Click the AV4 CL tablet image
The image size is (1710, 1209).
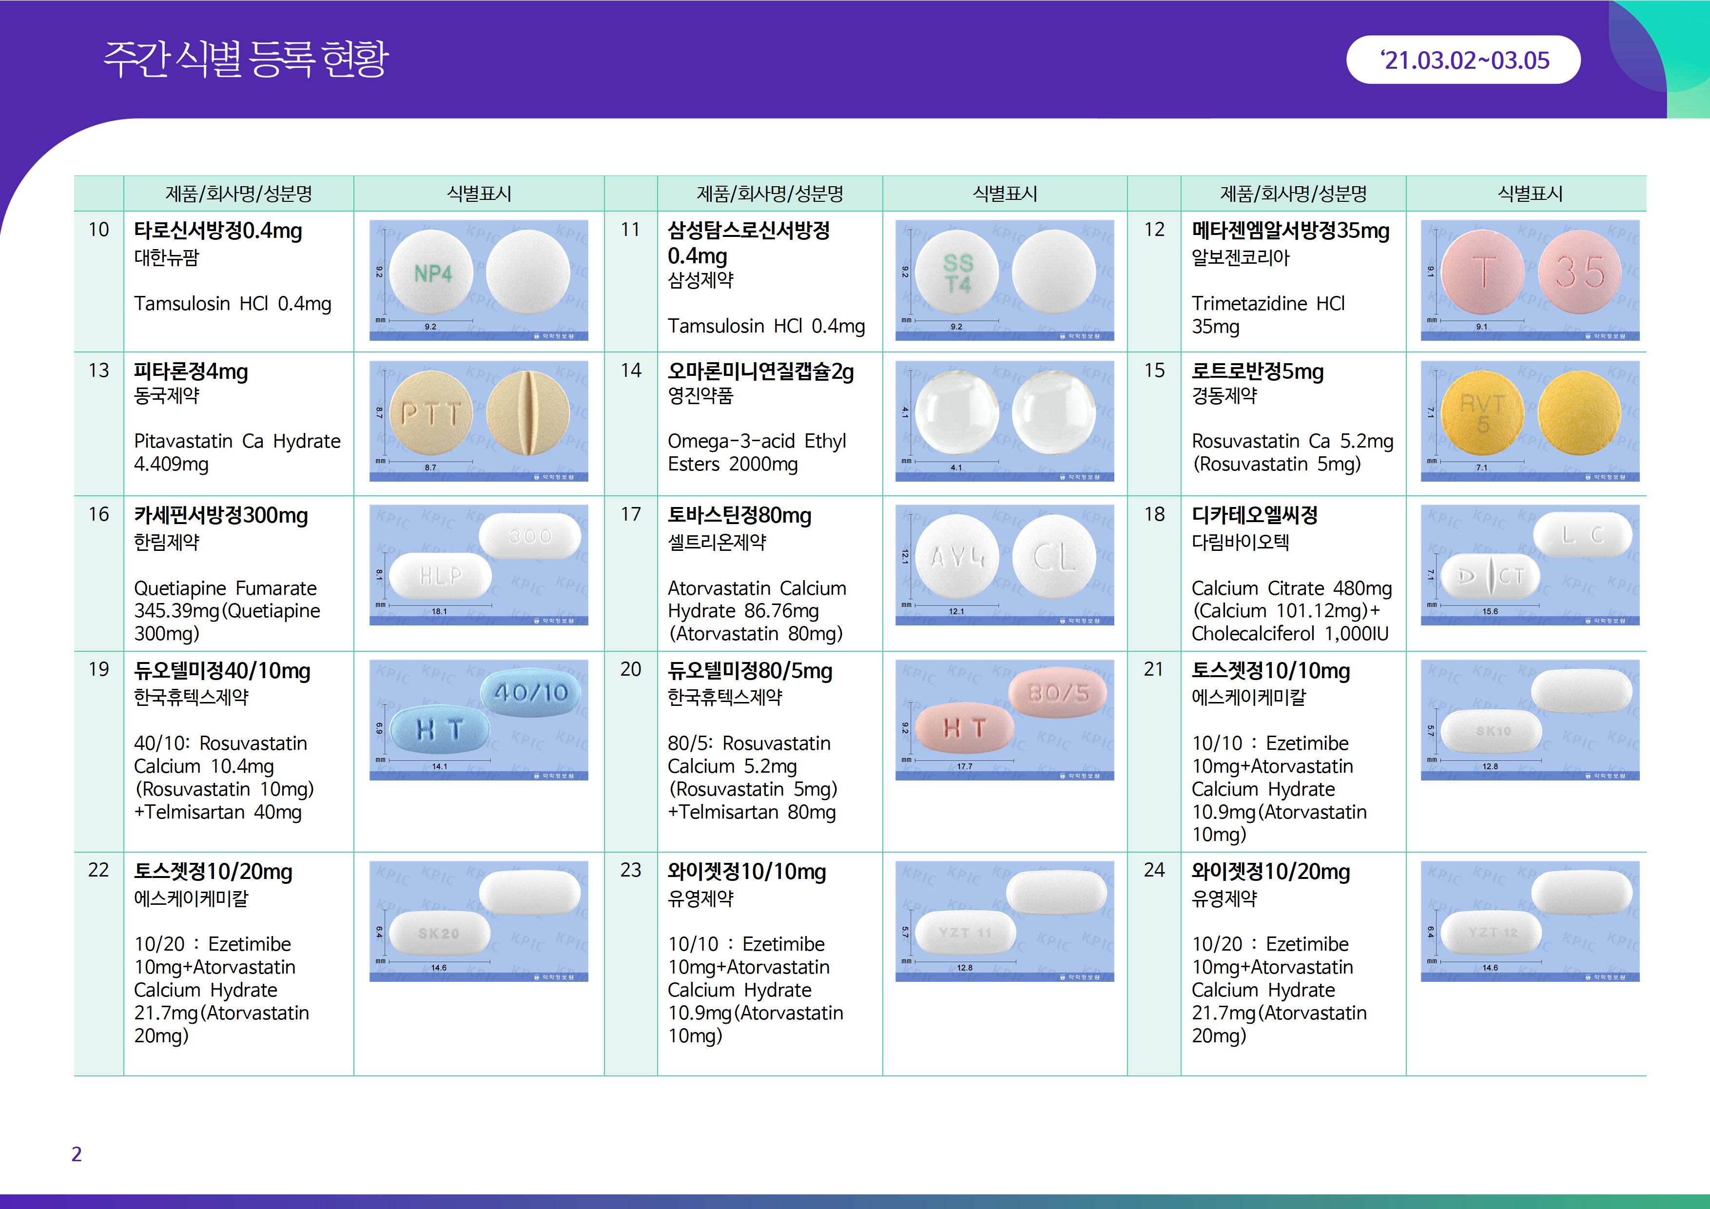[x=1004, y=564]
